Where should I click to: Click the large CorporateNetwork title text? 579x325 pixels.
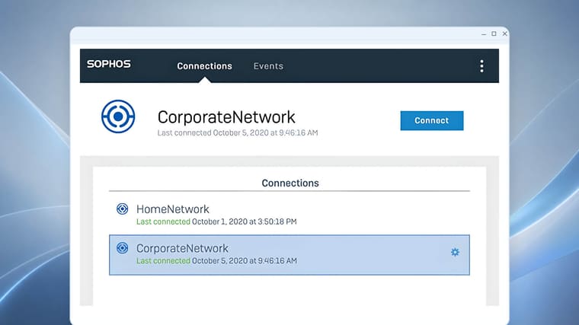[x=226, y=117]
